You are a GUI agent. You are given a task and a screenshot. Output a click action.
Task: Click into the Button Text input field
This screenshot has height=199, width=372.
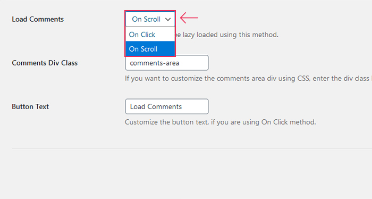[167, 106]
